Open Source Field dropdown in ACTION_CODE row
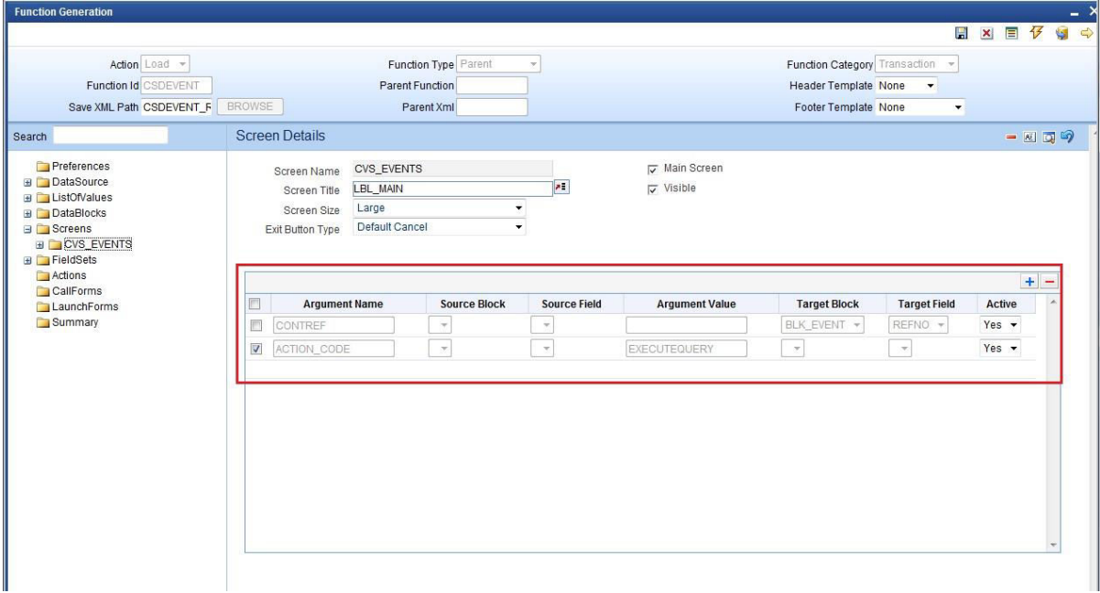 544,349
